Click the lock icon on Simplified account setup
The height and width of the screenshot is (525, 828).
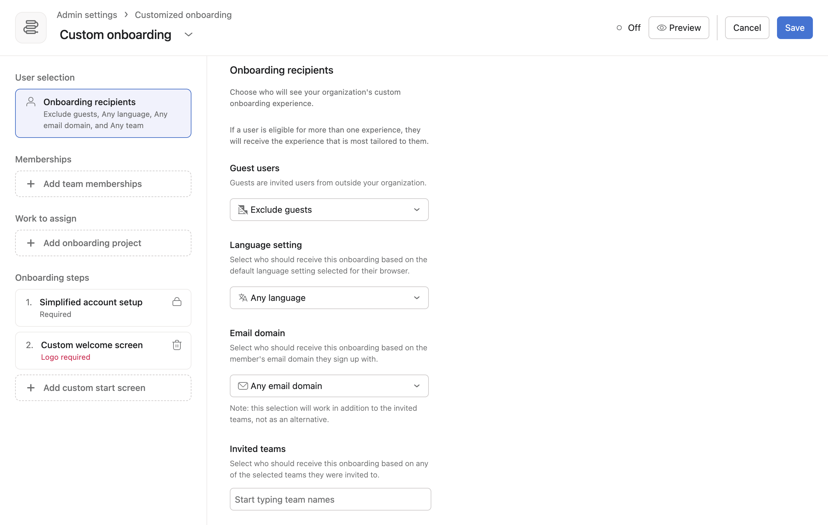(177, 302)
